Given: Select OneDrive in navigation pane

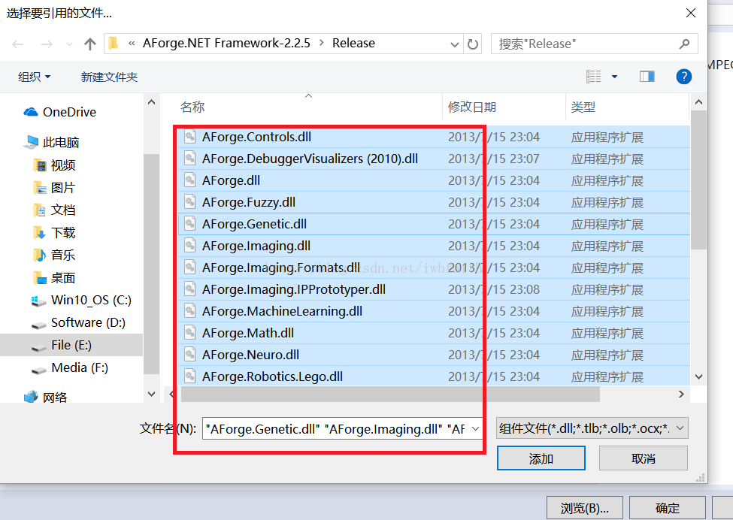Looking at the screenshot, I should (60, 112).
